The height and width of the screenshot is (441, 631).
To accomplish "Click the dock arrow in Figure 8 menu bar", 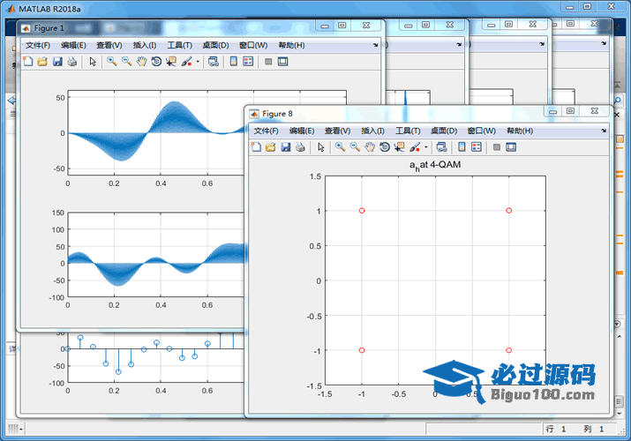I will point(604,131).
